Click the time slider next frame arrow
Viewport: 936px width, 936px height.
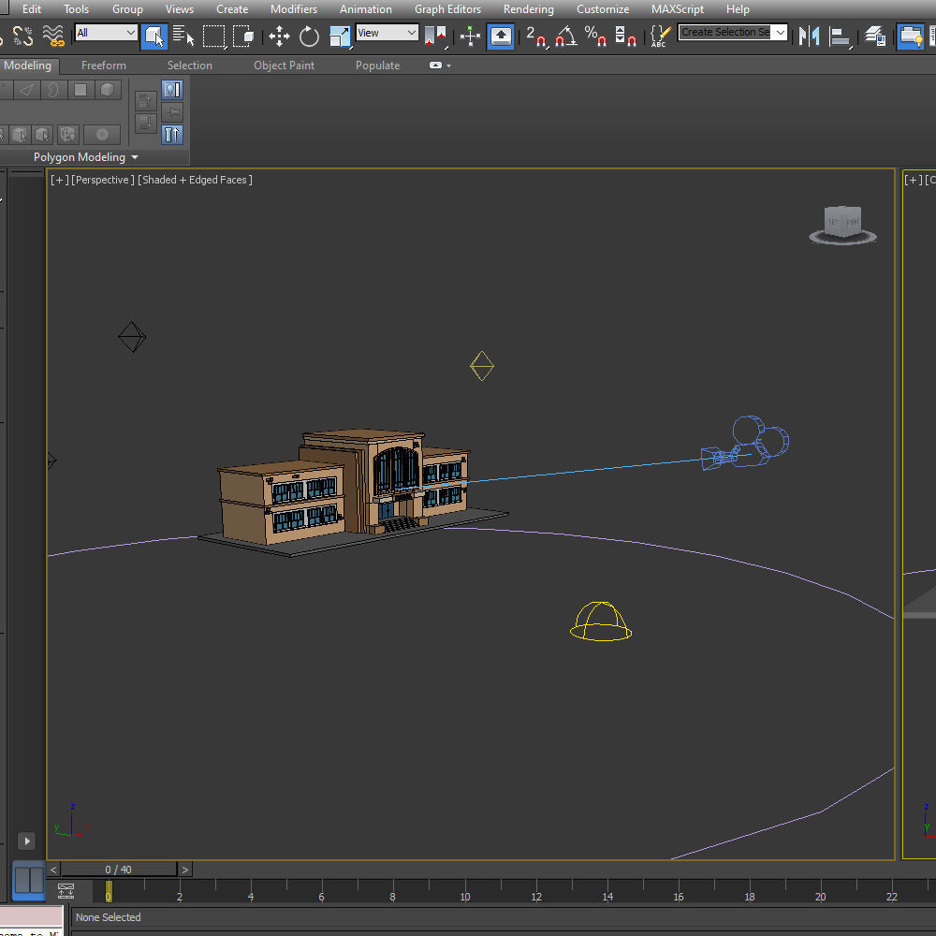coord(185,870)
